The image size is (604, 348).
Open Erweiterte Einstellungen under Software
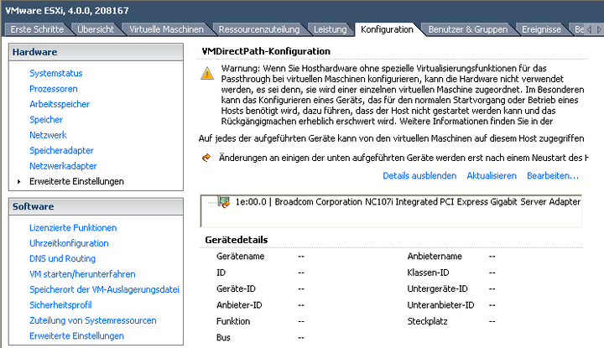(76, 335)
